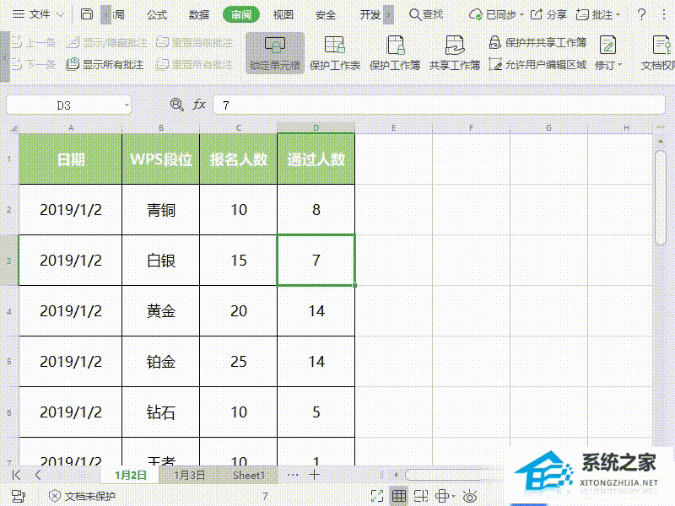Open the 公式 ribbon tab
Image resolution: width=675 pixels, height=506 pixels.
[157, 14]
